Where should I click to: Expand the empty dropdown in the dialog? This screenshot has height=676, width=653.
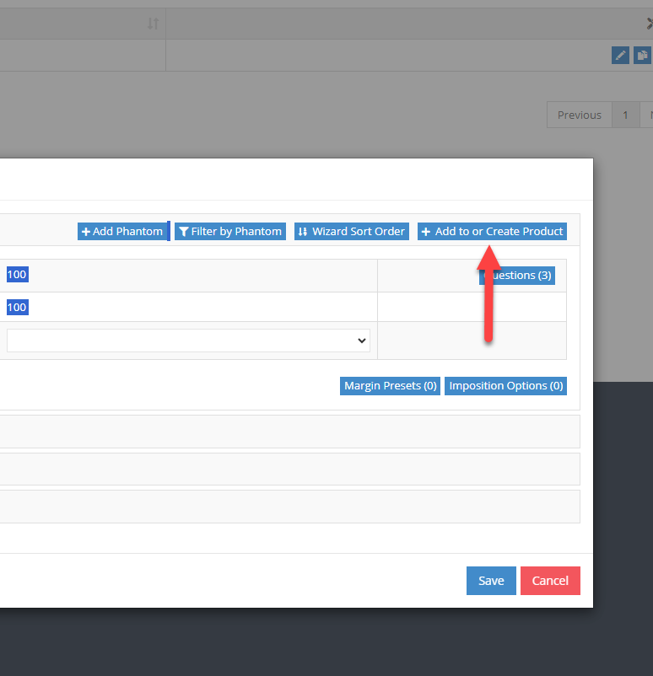point(188,341)
